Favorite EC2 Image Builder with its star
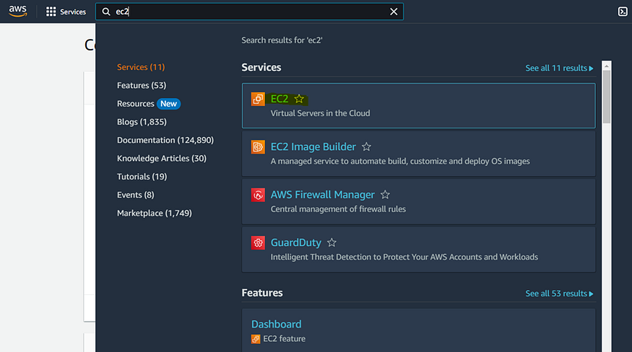Screen dimensions: 632x352 click(366, 146)
